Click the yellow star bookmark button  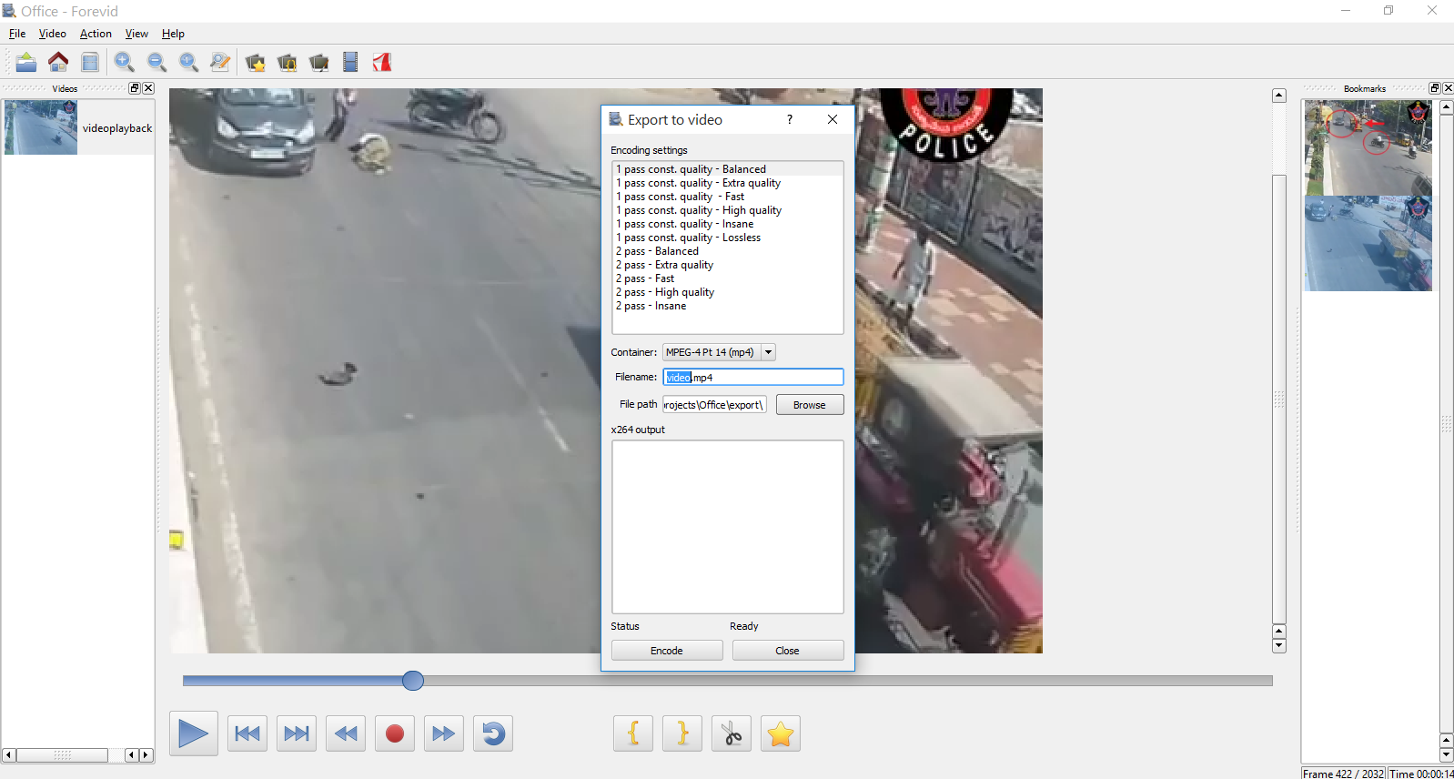[x=780, y=733]
